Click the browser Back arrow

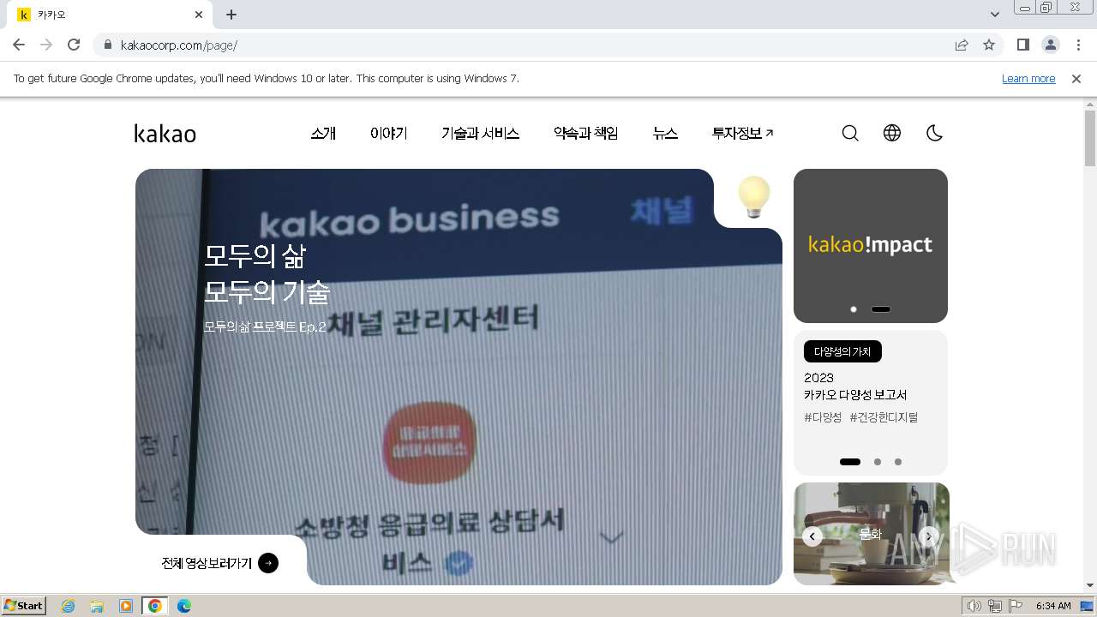(x=19, y=45)
